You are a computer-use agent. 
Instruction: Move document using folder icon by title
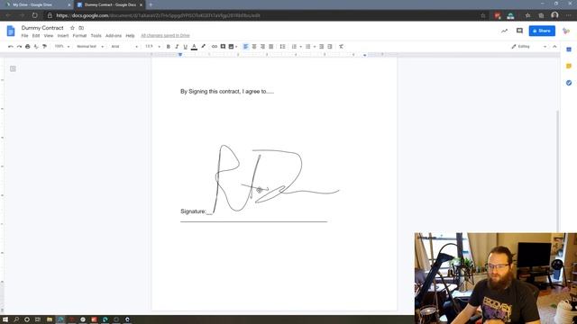[81, 28]
